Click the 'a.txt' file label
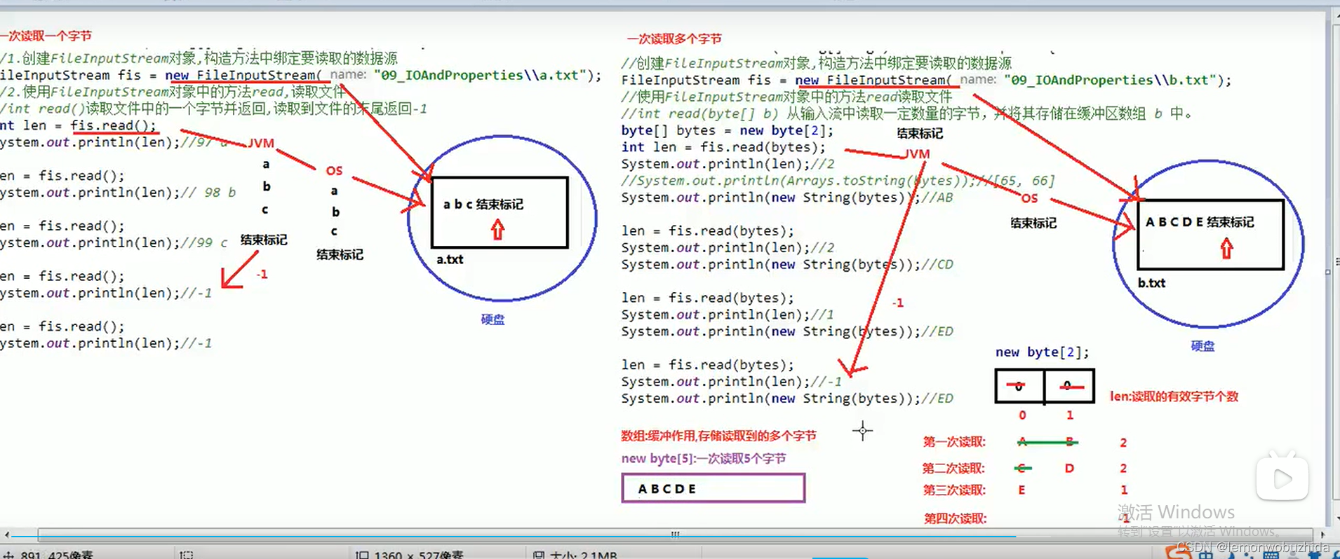Viewport: 1340px width, 559px height. point(450,259)
